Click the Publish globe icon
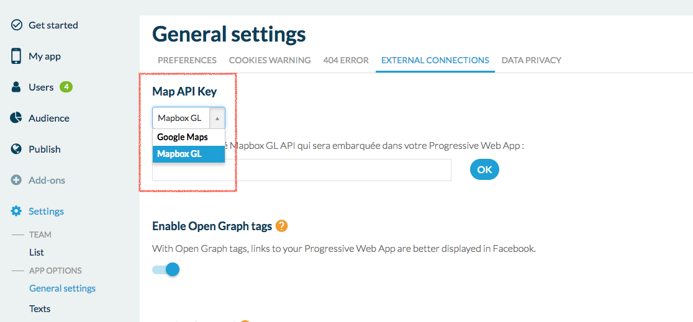Screen dimensions: 693x322 click(x=17, y=149)
